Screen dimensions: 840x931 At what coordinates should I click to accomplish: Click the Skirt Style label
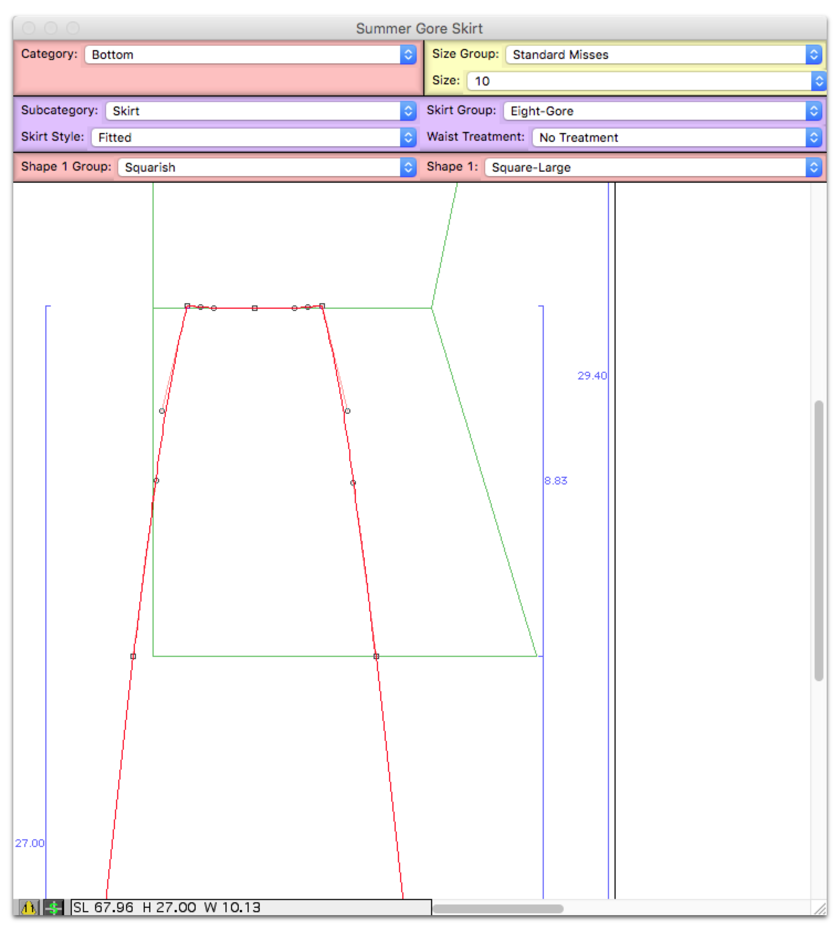[53, 137]
